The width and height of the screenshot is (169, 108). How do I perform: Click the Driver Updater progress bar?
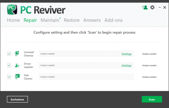pyautogui.click(x=86, y=65)
